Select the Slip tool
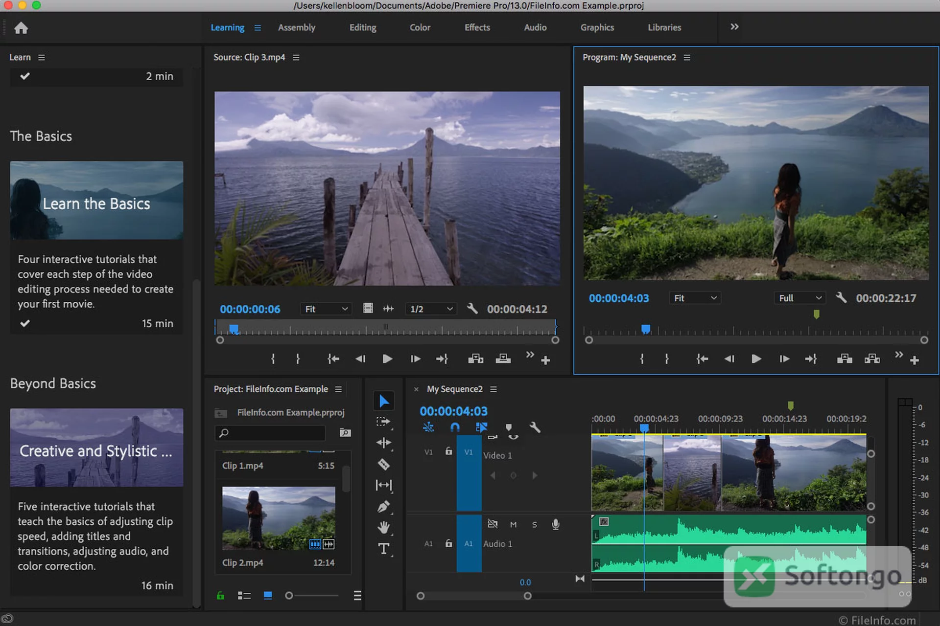This screenshot has width=940, height=626. pos(384,485)
